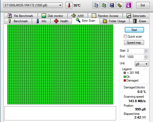
Task: Click the Speed map button
Action: [x=134, y=43]
